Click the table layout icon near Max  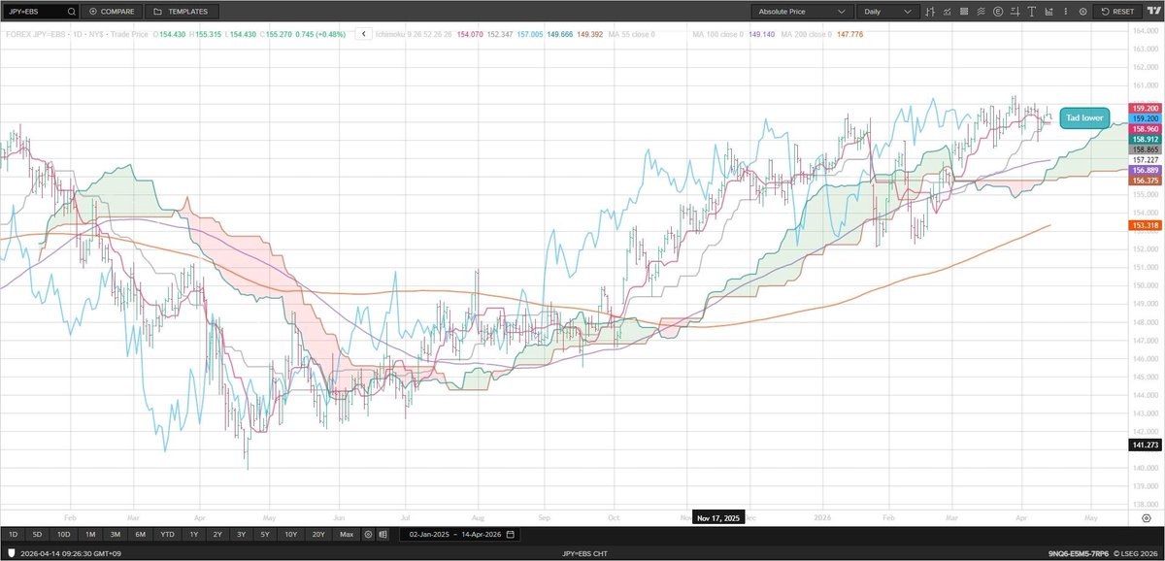[383, 534]
